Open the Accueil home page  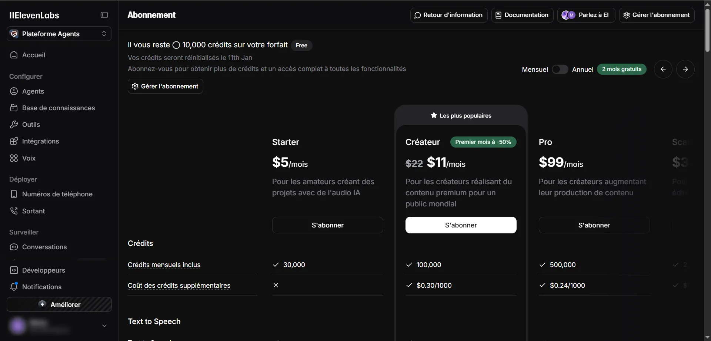[x=34, y=55]
